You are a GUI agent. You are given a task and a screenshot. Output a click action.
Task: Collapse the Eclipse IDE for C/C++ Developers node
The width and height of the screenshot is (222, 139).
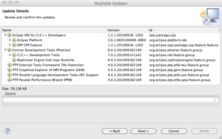point(6,35)
